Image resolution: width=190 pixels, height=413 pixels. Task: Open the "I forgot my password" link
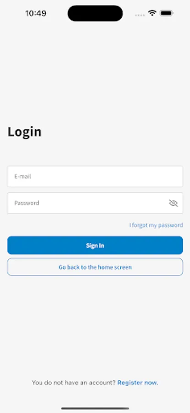[156, 225]
